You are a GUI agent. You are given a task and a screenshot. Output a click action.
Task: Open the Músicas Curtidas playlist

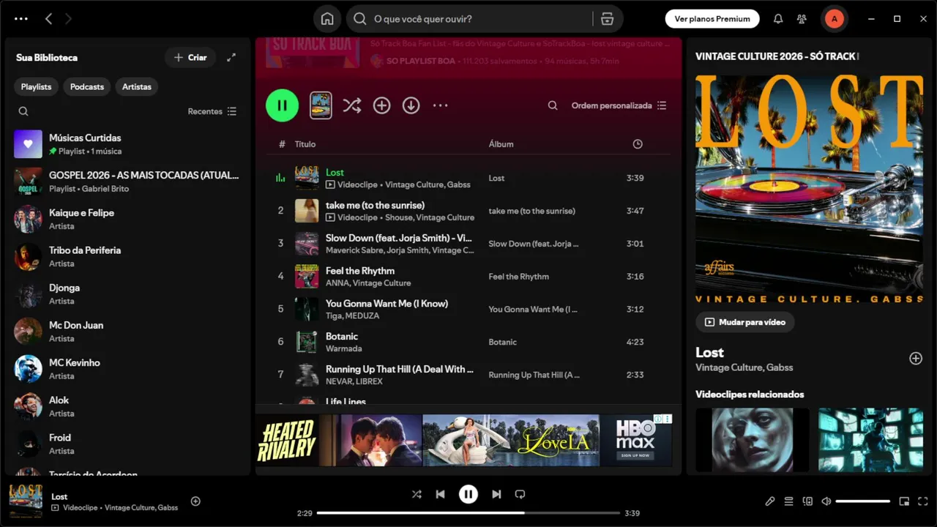(x=128, y=144)
